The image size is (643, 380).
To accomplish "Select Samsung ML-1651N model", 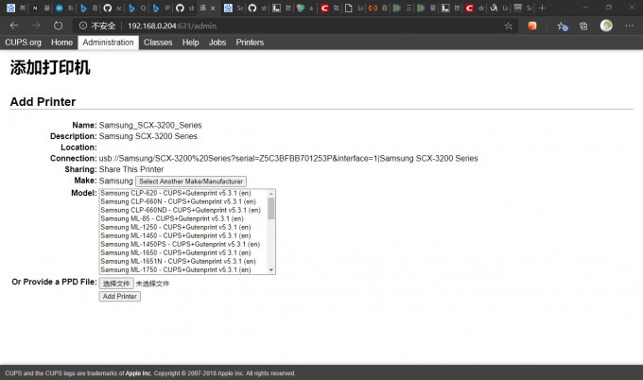I will 178,262.
